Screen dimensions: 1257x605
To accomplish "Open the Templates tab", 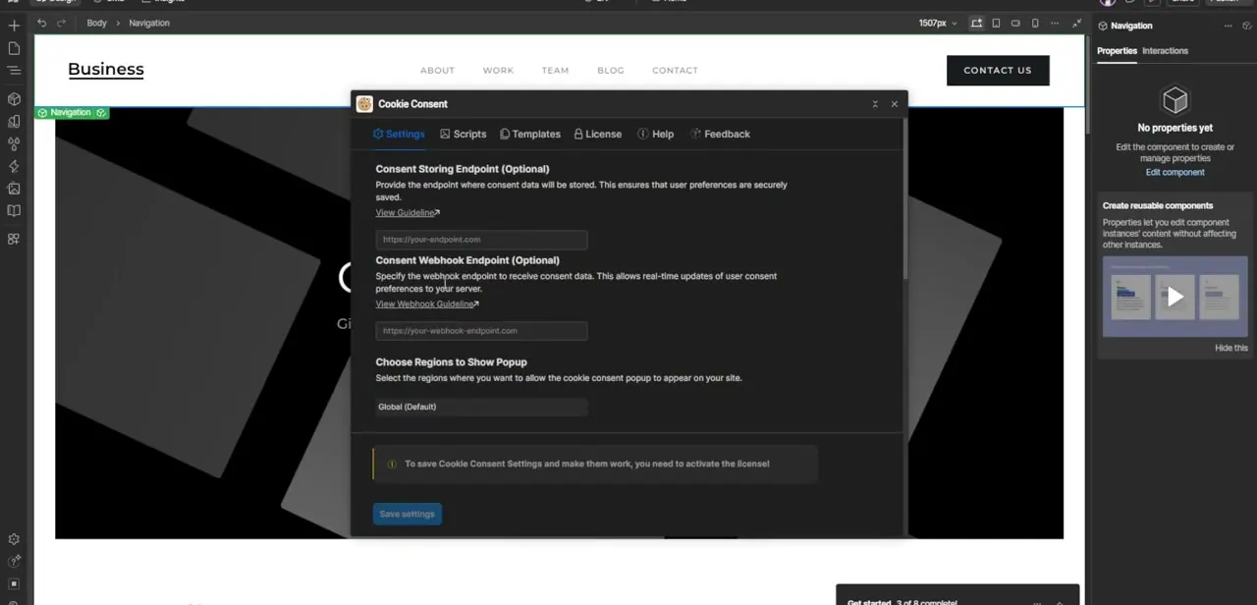I will pos(530,134).
